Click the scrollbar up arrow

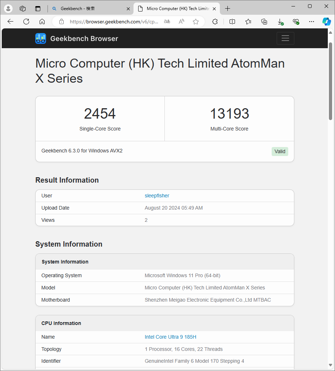pyautogui.click(x=330, y=32)
